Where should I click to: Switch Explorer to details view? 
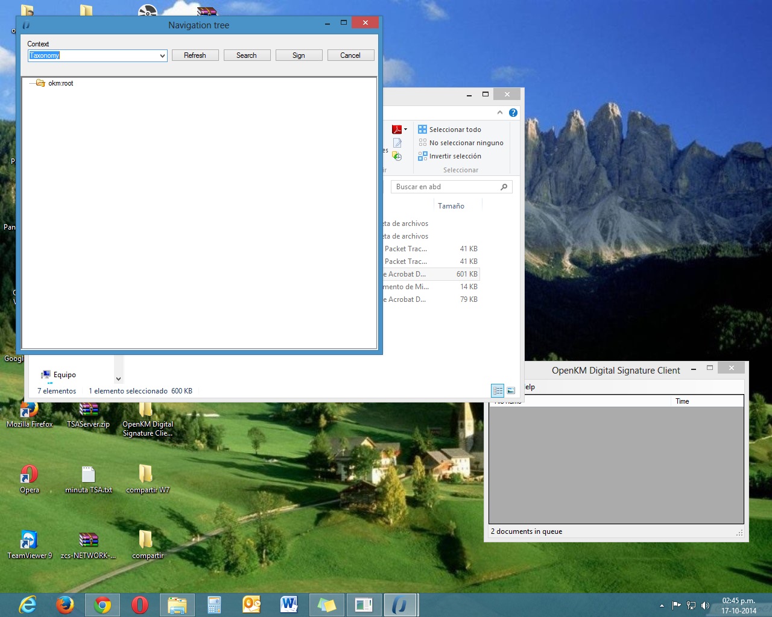click(x=498, y=390)
